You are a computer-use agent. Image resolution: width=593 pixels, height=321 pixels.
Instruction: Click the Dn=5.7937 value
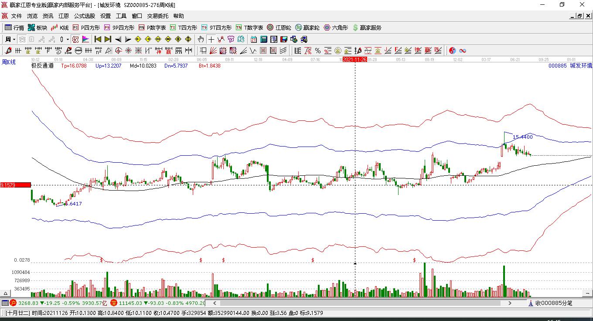[176, 66]
